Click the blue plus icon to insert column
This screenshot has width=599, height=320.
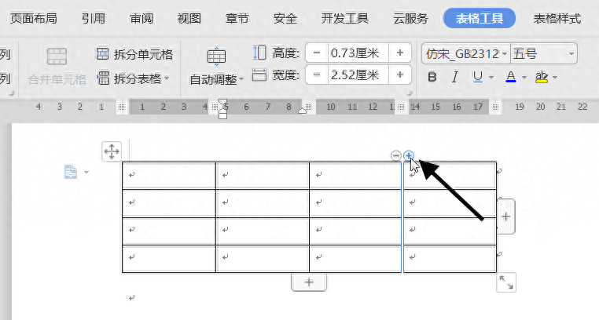click(409, 155)
